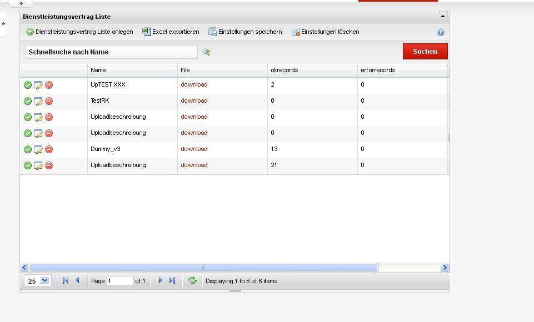Image resolution: width=534 pixels, height=322 pixels.
Task: Open edit pencil for Dummy_v3
Action: [38, 149]
